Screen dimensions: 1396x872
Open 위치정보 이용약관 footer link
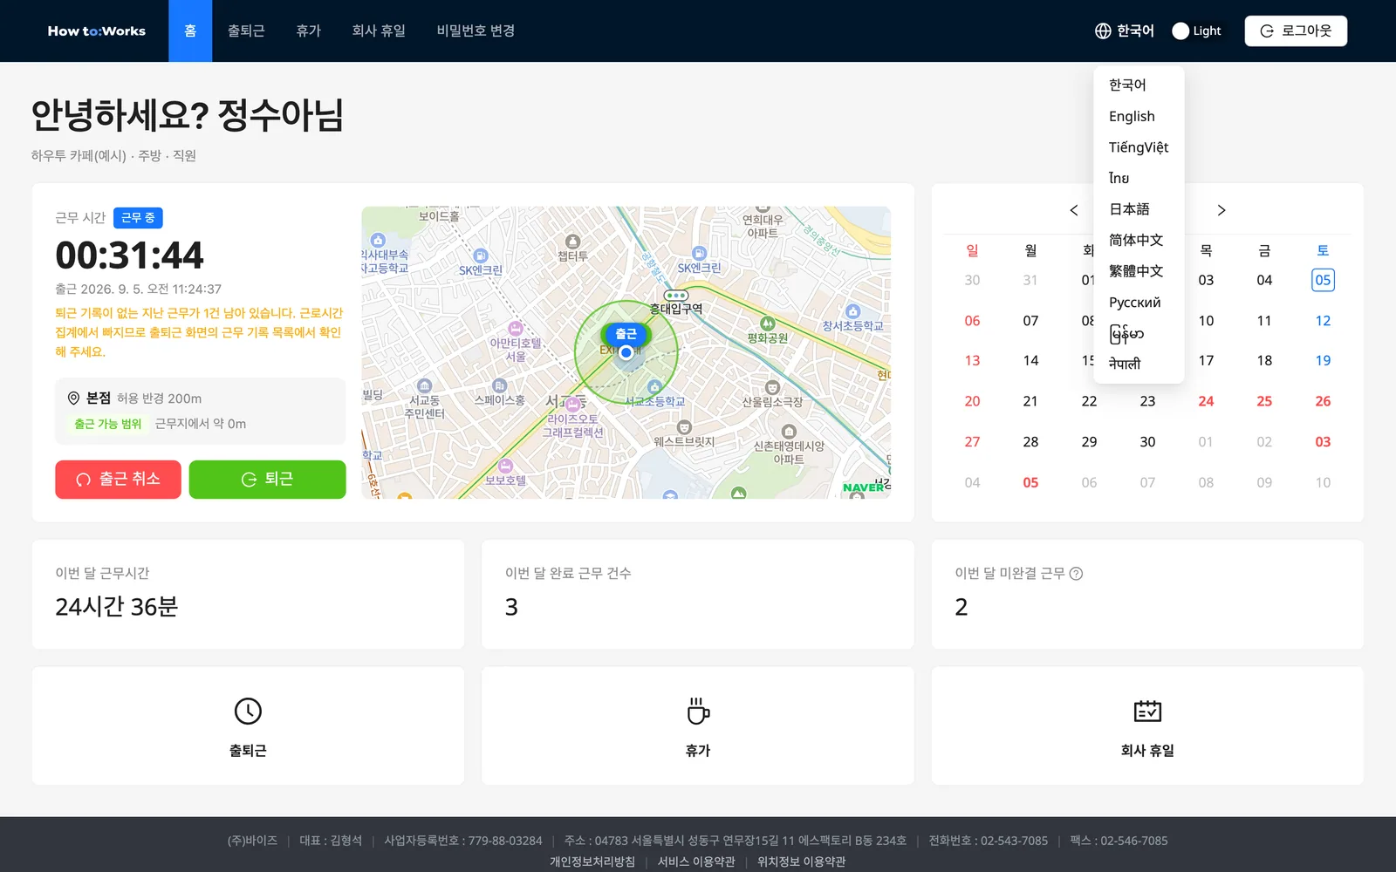point(801,862)
